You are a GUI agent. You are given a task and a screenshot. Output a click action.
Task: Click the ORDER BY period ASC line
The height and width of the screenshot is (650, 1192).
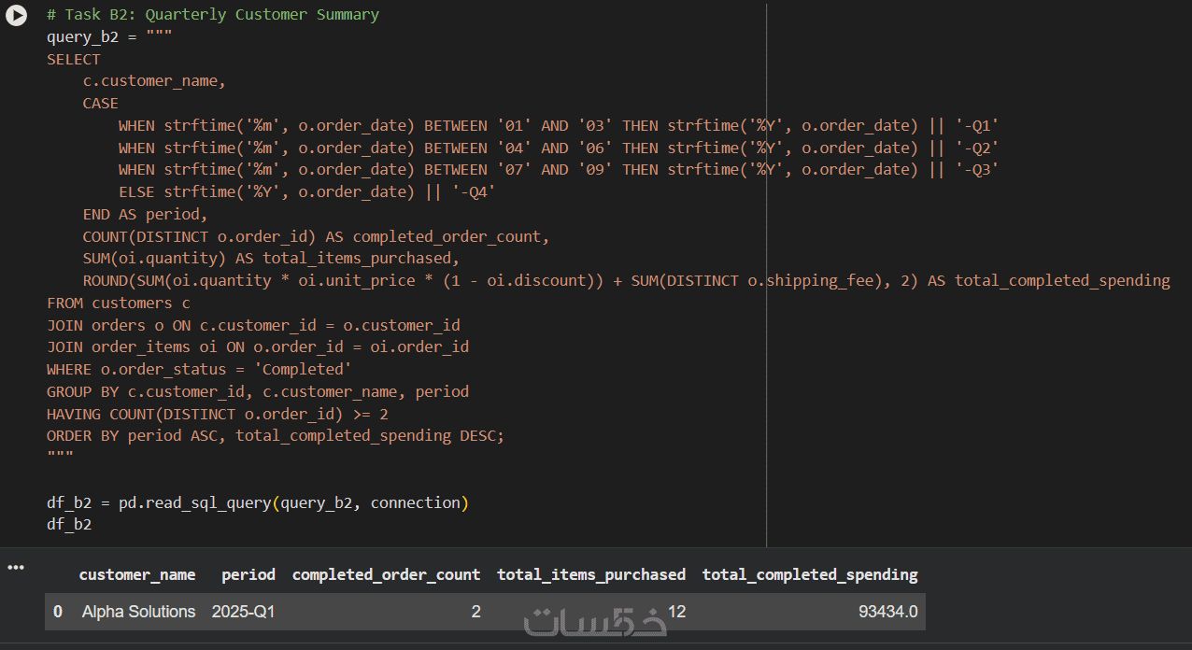[x=276, y=436]
